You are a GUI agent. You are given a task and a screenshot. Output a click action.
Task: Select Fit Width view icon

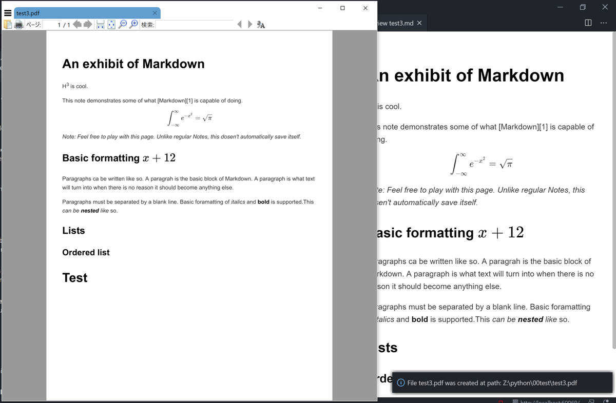click(101, 24)
